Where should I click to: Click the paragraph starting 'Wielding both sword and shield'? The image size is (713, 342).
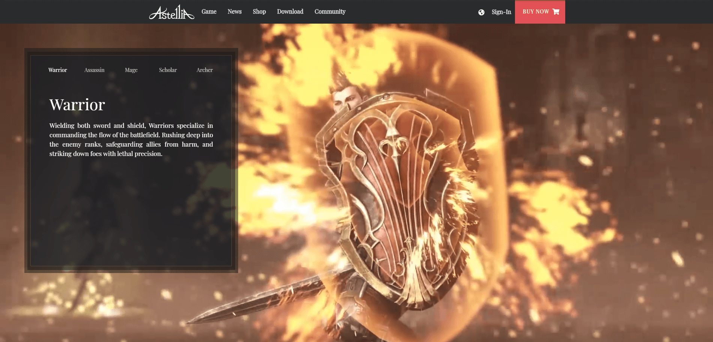(x=131, y=139)
